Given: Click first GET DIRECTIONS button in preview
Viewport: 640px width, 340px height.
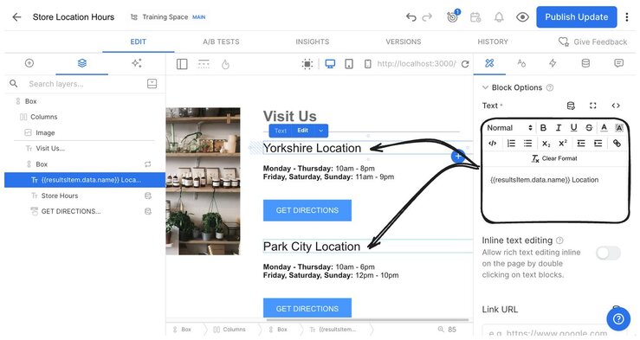Looking at the screenshot, I should [x=307, y=210].
